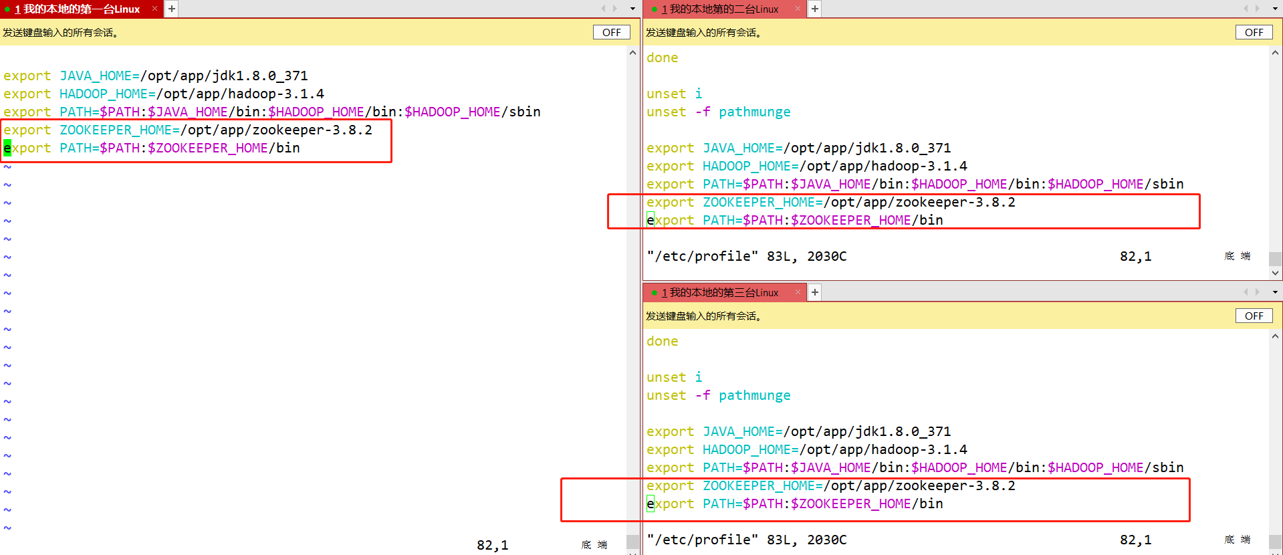Click scroll-up arrow in first pane scrollbar

pos(633,52)
